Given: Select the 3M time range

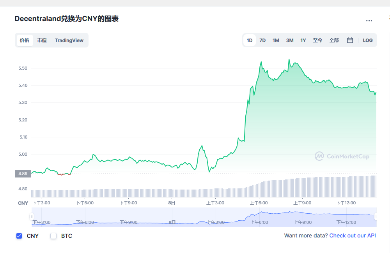Looking at the screenshot, I should [x=290, y=40].
